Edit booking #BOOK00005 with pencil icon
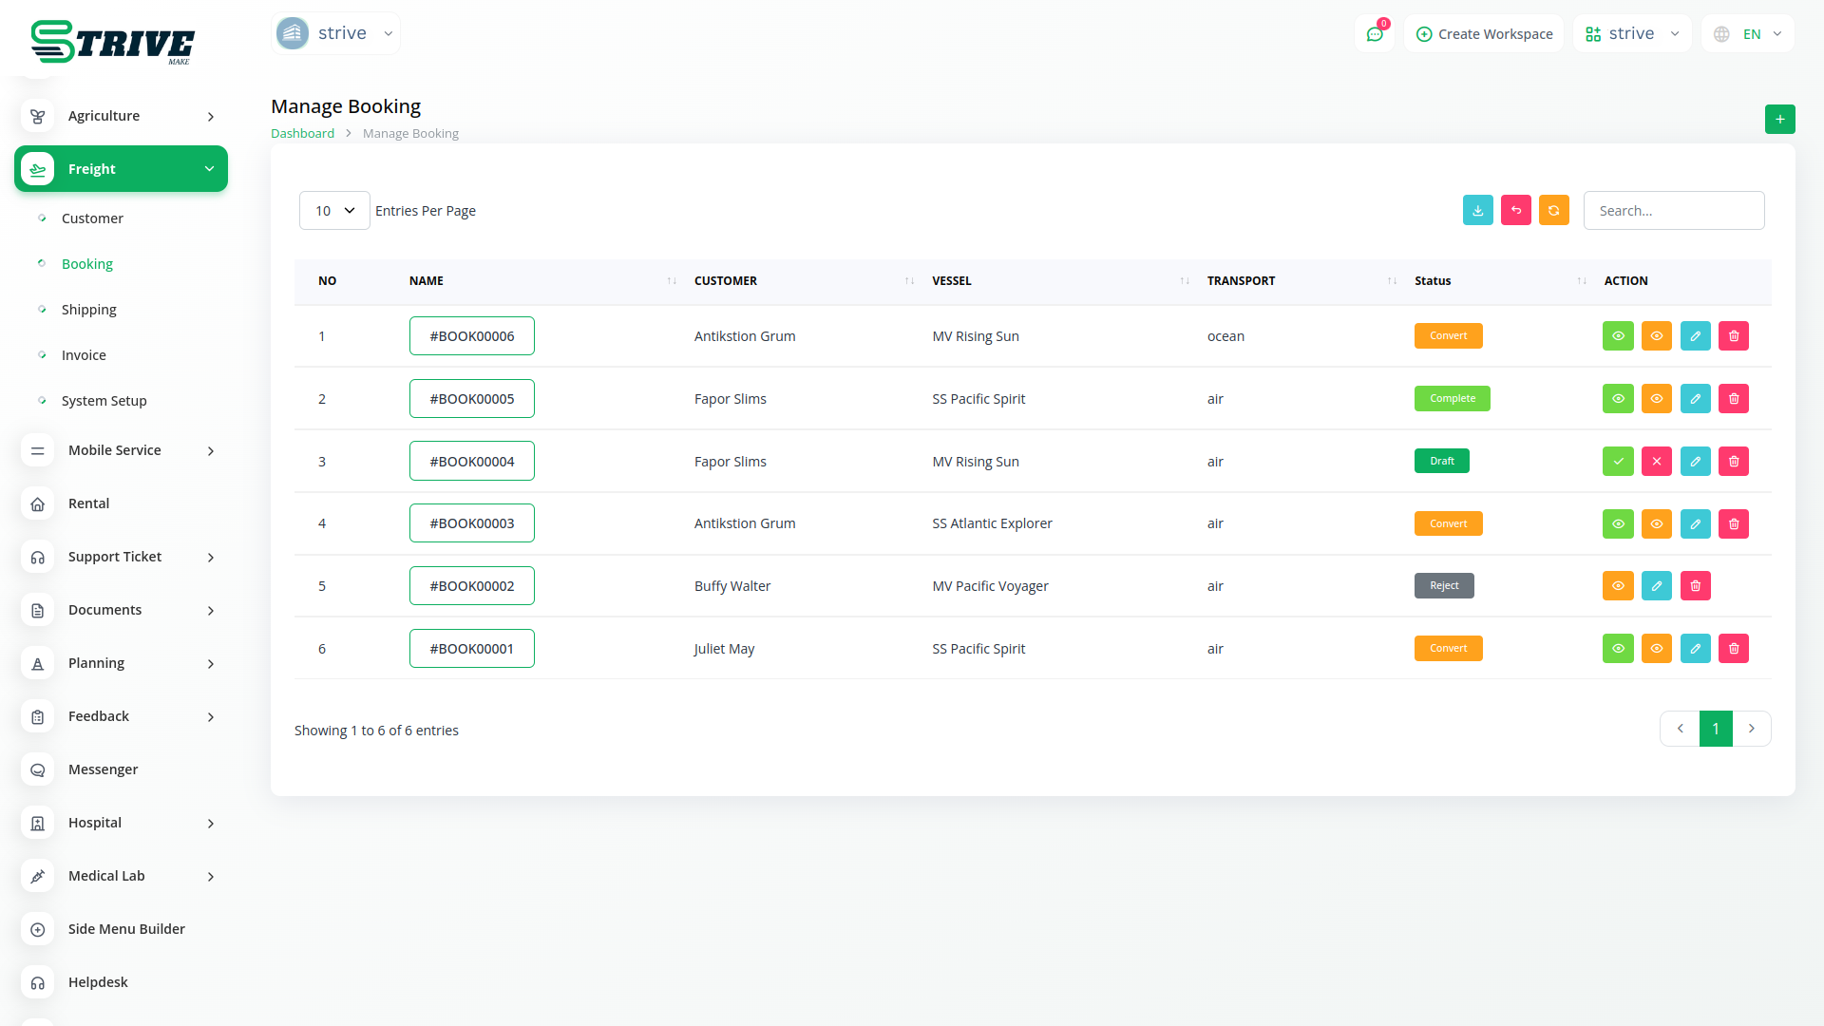Viewport: 1824px width, 1026px height. coord(1695,399)
